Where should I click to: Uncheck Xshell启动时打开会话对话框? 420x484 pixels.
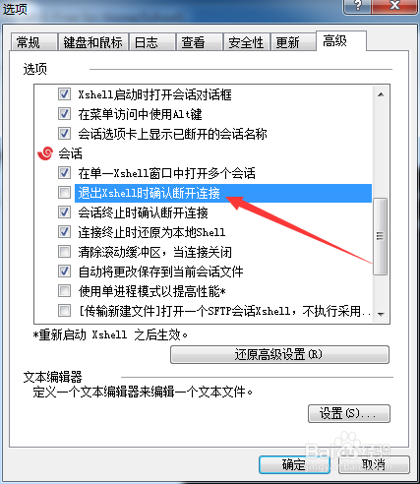(x=64, y=94)
